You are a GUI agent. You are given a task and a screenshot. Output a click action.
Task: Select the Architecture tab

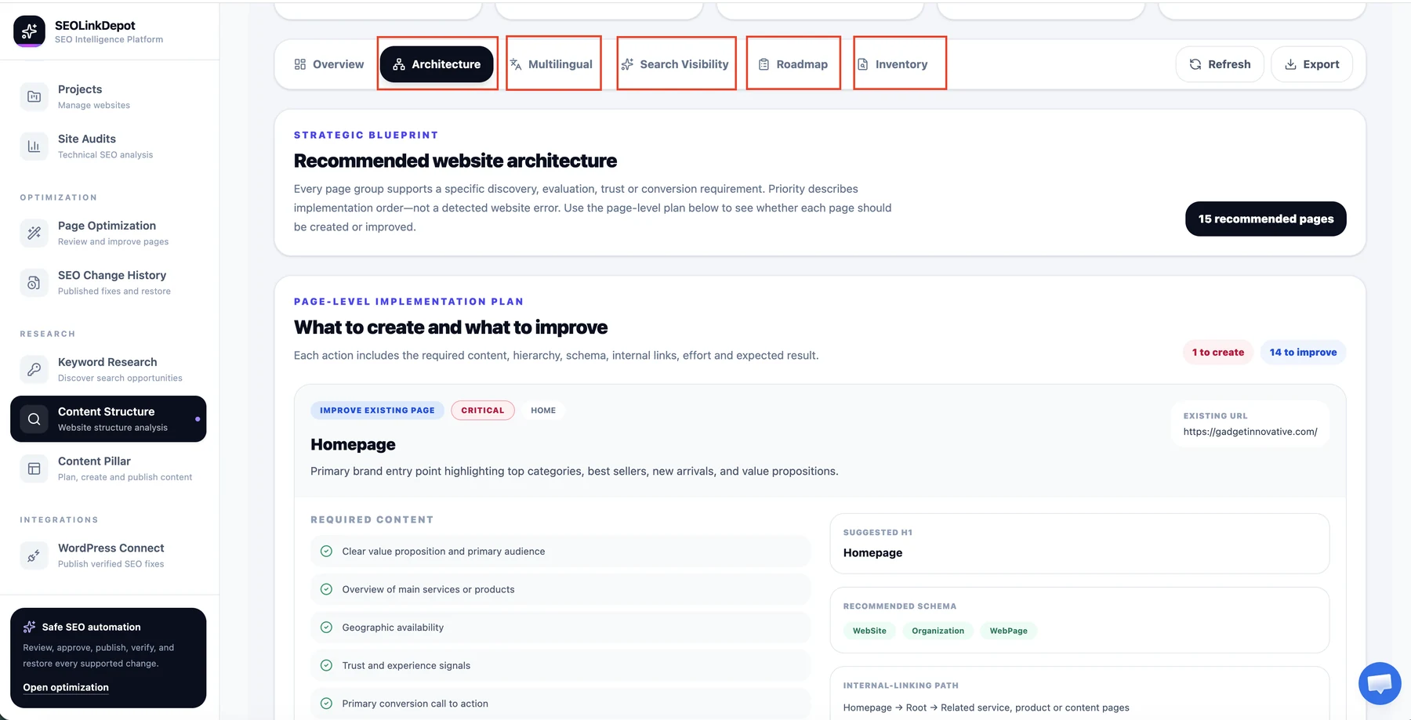point(437,64)
